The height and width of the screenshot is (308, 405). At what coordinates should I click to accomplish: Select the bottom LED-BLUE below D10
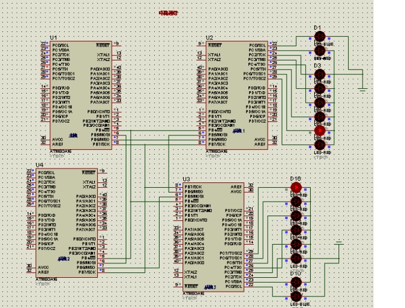[x=296, y=297]
